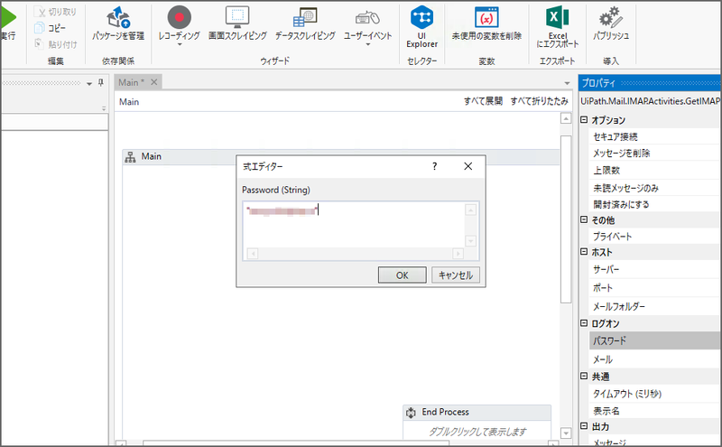Export to Excel icon
The image size is (722, 447).
[557, 27]
